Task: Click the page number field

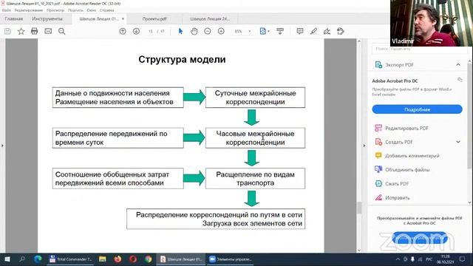Action: coord(151,31)
